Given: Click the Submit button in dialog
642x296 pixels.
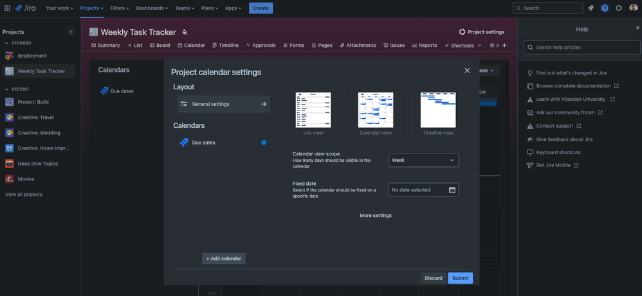Looking at the screenshot, I should 460,278.
